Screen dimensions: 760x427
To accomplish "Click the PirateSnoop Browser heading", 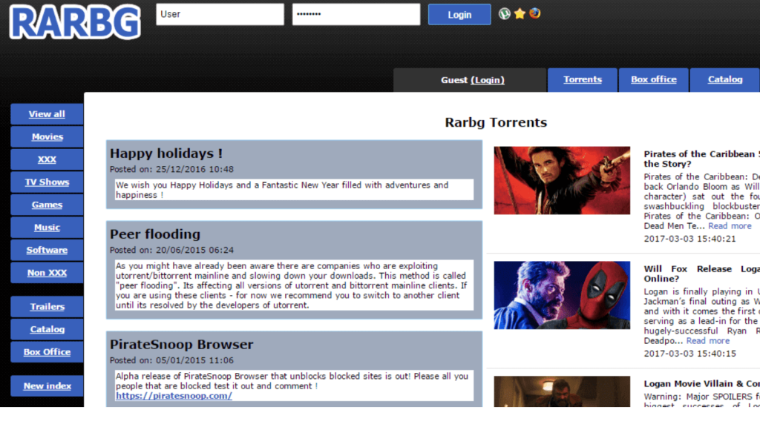I will 181,344.
